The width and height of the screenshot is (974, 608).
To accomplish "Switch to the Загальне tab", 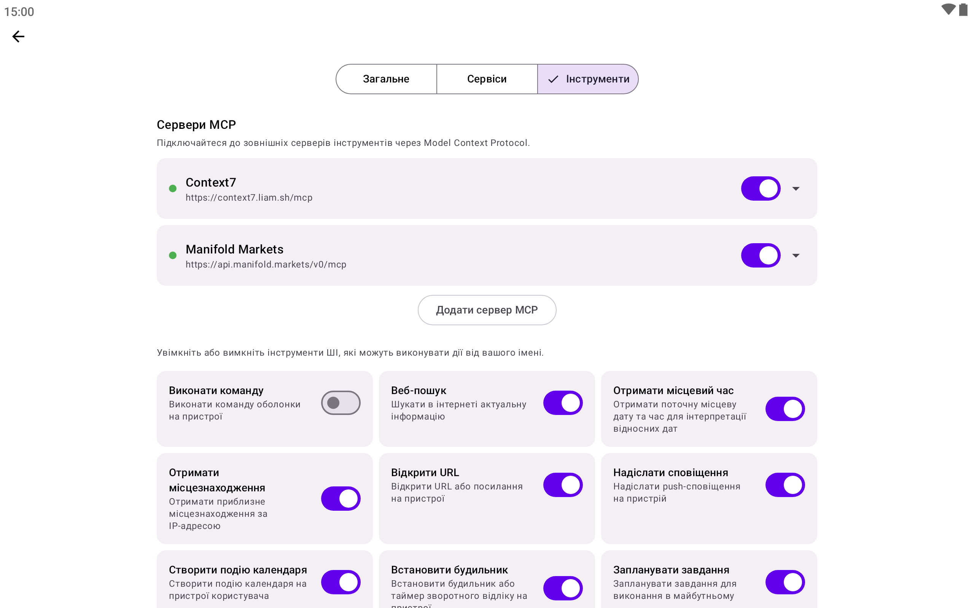I will coord(386,79).
